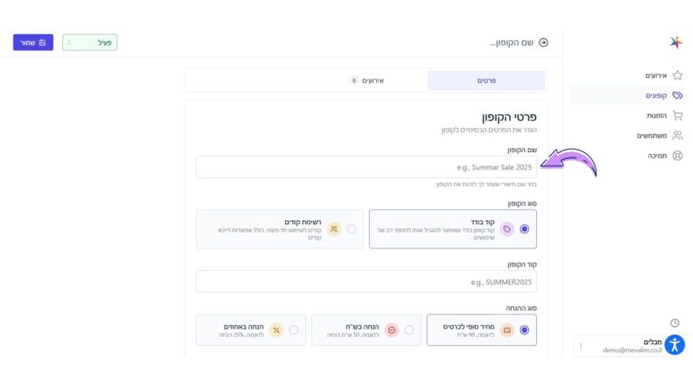693x389 pixels.
Task: Select the קוד בודד single code radio option
Action: point(525,229)
